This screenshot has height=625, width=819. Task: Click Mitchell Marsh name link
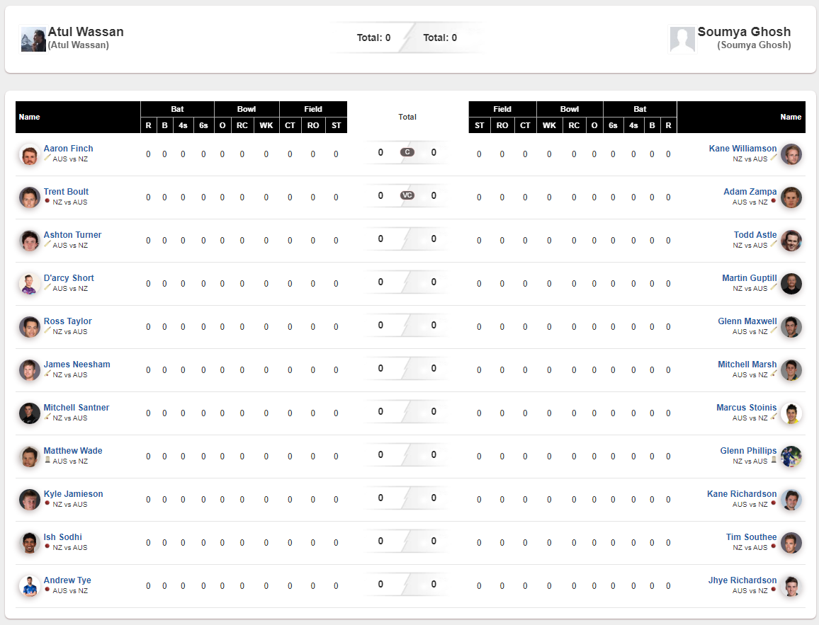[747, 365]
